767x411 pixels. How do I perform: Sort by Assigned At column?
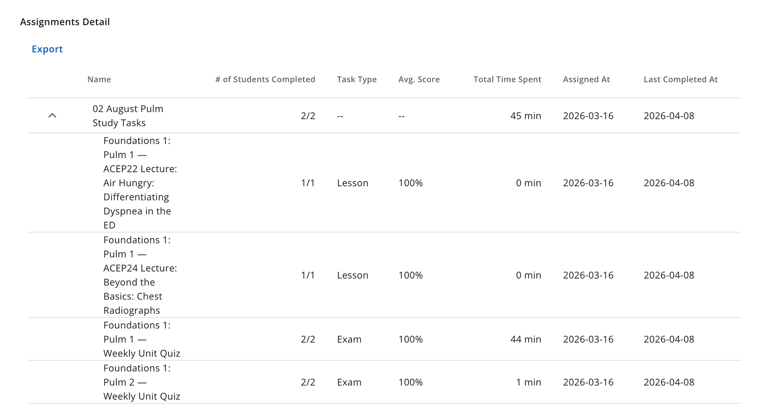pyautogui.click(x=586, y=79)
